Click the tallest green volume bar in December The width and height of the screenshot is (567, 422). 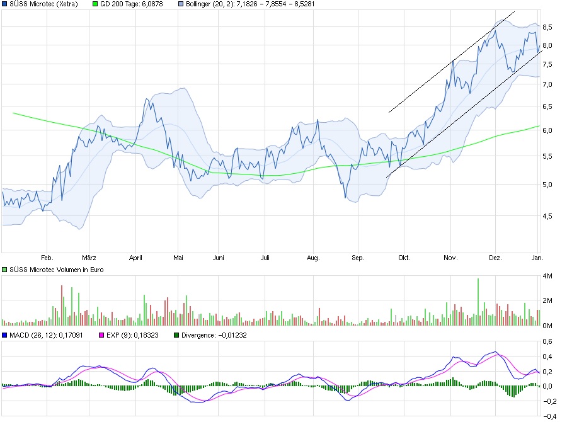pos(478,301)
